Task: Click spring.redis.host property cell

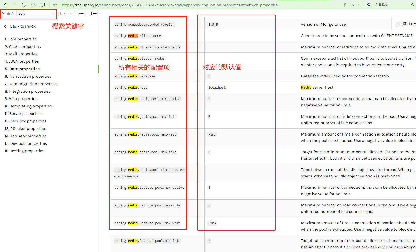Action: [131, 88]
